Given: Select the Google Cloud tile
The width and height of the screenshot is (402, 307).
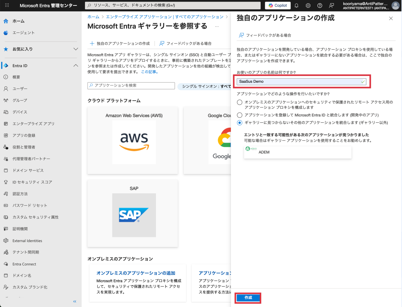Looking at the screenshot, I should coord(207,141).
